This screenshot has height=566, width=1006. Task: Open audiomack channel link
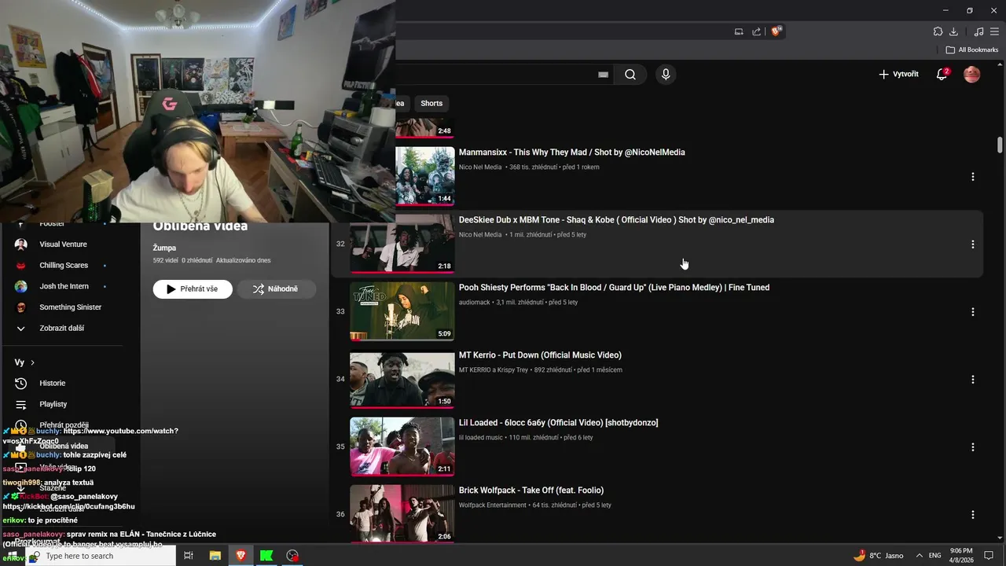point(474,302)
